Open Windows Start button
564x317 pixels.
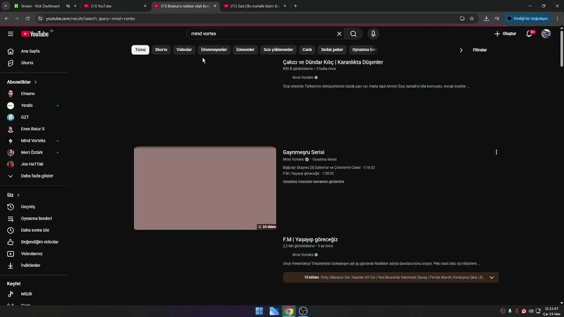(259, 311)
